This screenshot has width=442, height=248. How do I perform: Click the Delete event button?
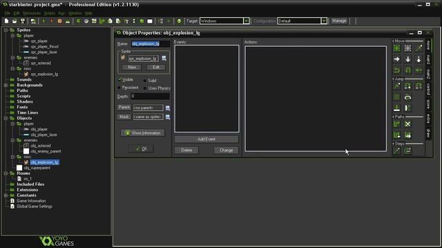click(186, 150)
